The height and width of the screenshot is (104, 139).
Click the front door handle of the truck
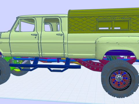(34, 35)
